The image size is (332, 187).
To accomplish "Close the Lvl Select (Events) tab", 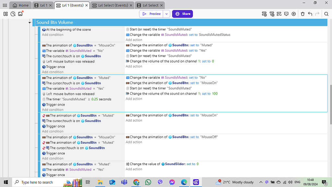I will coord(131,5).
